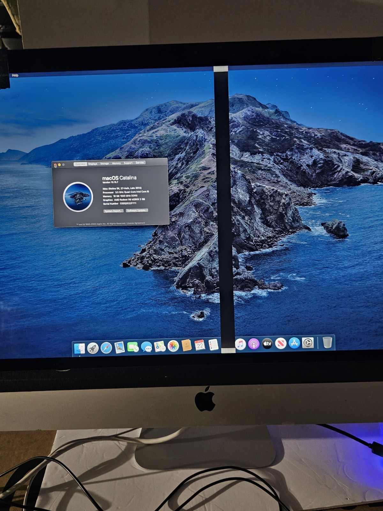Open Launchpad from the Dock

[93, 348]
